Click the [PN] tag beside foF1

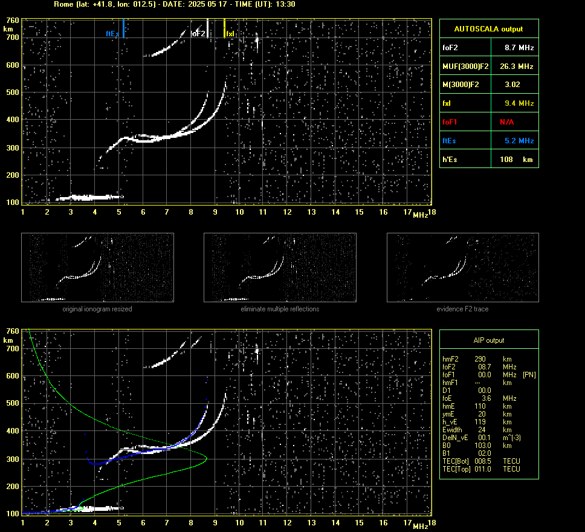(x=529, y=375)
